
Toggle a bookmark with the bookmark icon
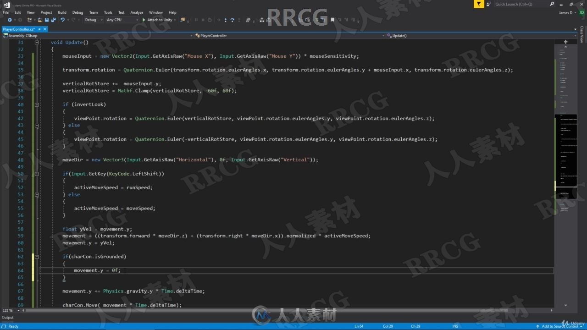click(x=332, y=20)
